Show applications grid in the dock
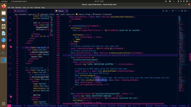Viewport: 191px width, 107px height. point(4,103)
